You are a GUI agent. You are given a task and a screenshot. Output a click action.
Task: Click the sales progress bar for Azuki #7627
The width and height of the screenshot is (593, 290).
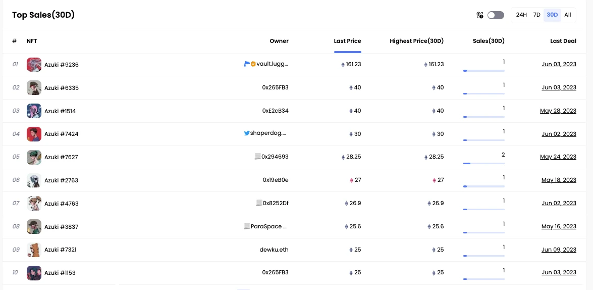coord(483,163)
